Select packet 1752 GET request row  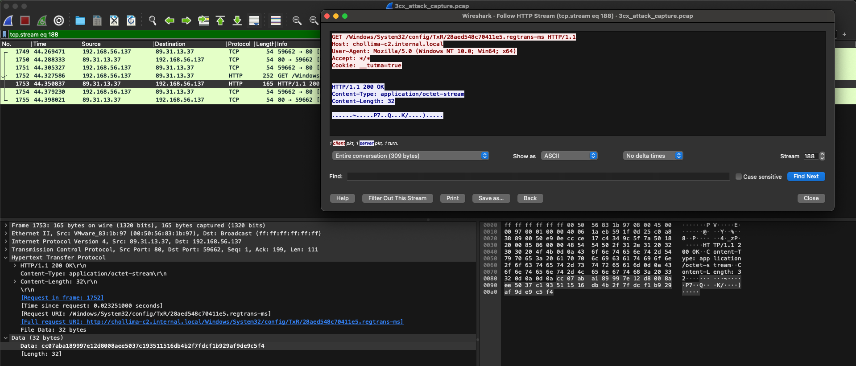(x=161, y=76)
